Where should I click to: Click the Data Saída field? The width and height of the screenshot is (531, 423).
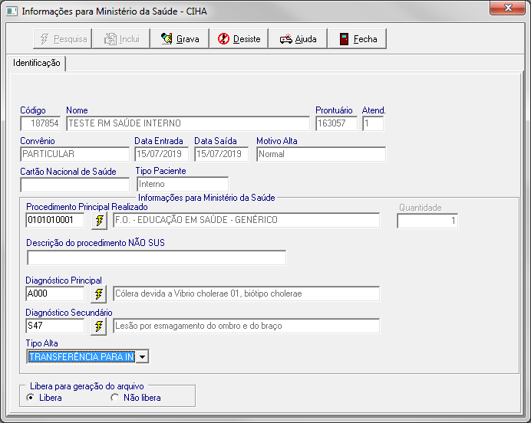222,154
